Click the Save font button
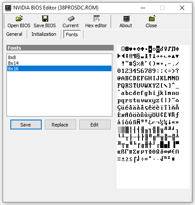This screenshot has height=205, width=195. pos(26,125)
